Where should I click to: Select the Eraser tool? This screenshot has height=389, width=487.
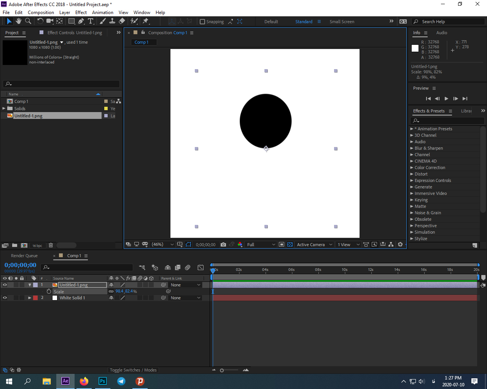click(x=122, y=21)
